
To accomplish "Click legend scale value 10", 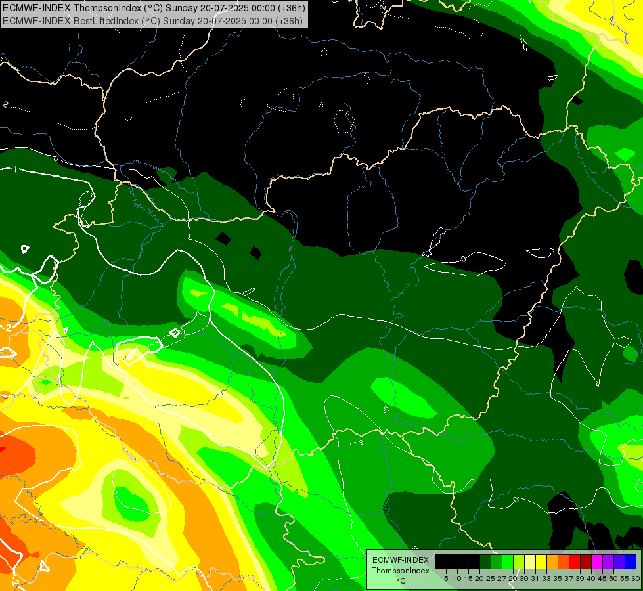I will click(457, 579).
